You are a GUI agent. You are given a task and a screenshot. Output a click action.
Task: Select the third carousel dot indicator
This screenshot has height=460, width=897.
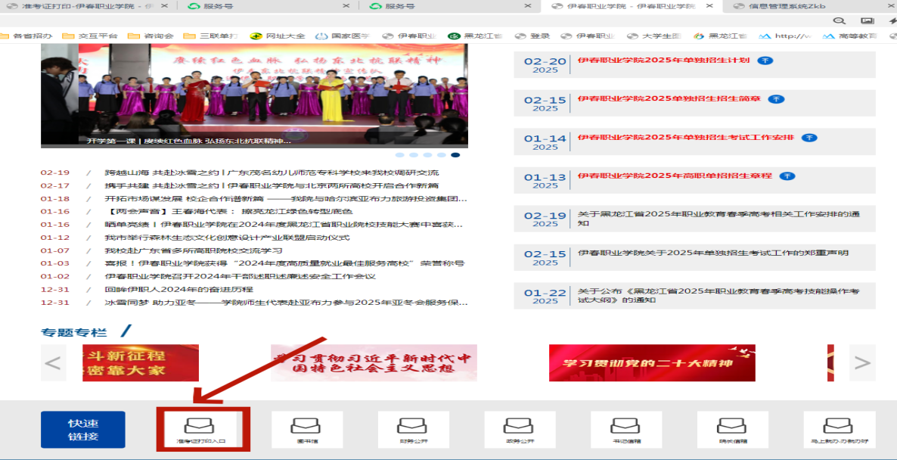(x=426, y=154)
